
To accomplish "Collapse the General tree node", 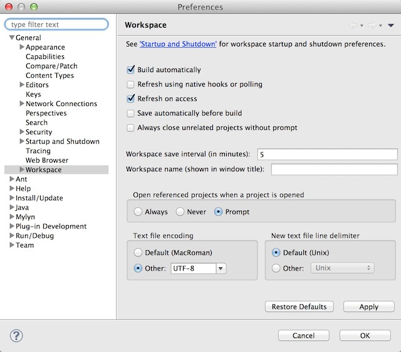I will [x=12, y=38].
